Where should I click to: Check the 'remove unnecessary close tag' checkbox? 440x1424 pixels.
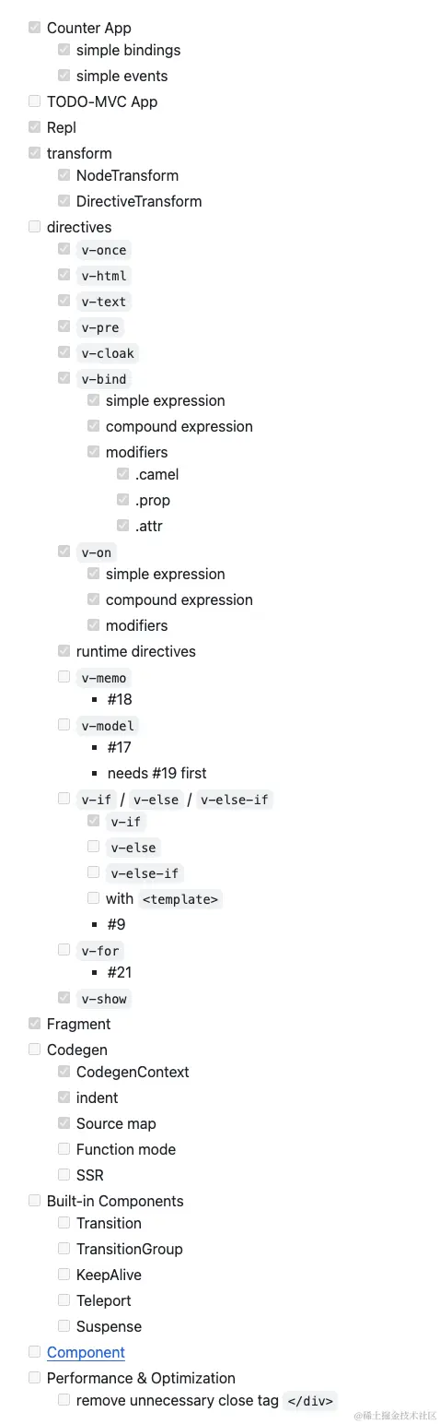point(64,1399)
